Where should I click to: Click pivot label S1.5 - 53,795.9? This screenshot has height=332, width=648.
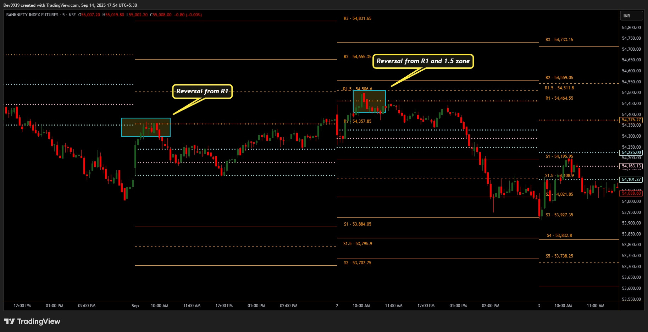[358, 244]
